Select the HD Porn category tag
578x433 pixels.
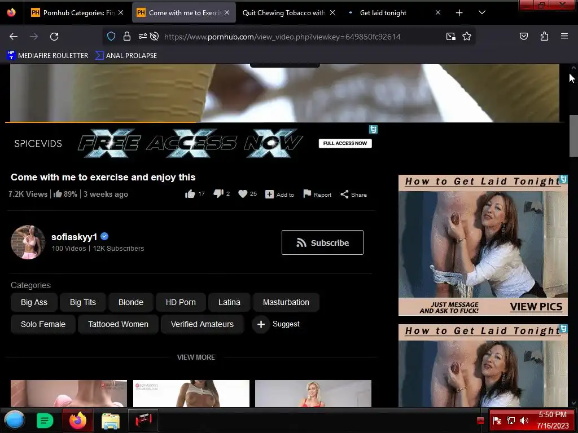tap(181, 302)
